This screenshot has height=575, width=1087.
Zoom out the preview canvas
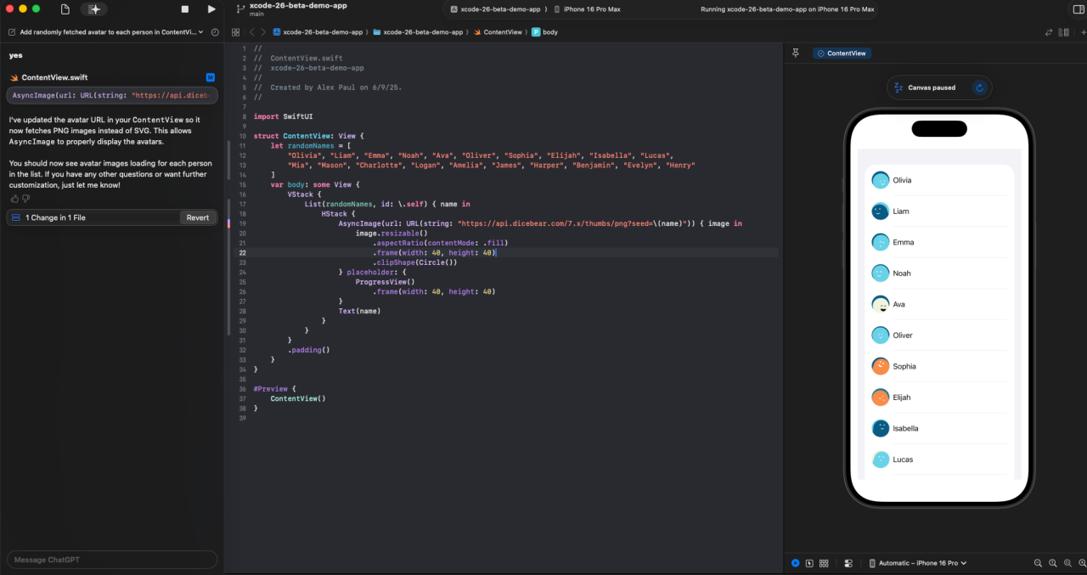[1038, 563]
